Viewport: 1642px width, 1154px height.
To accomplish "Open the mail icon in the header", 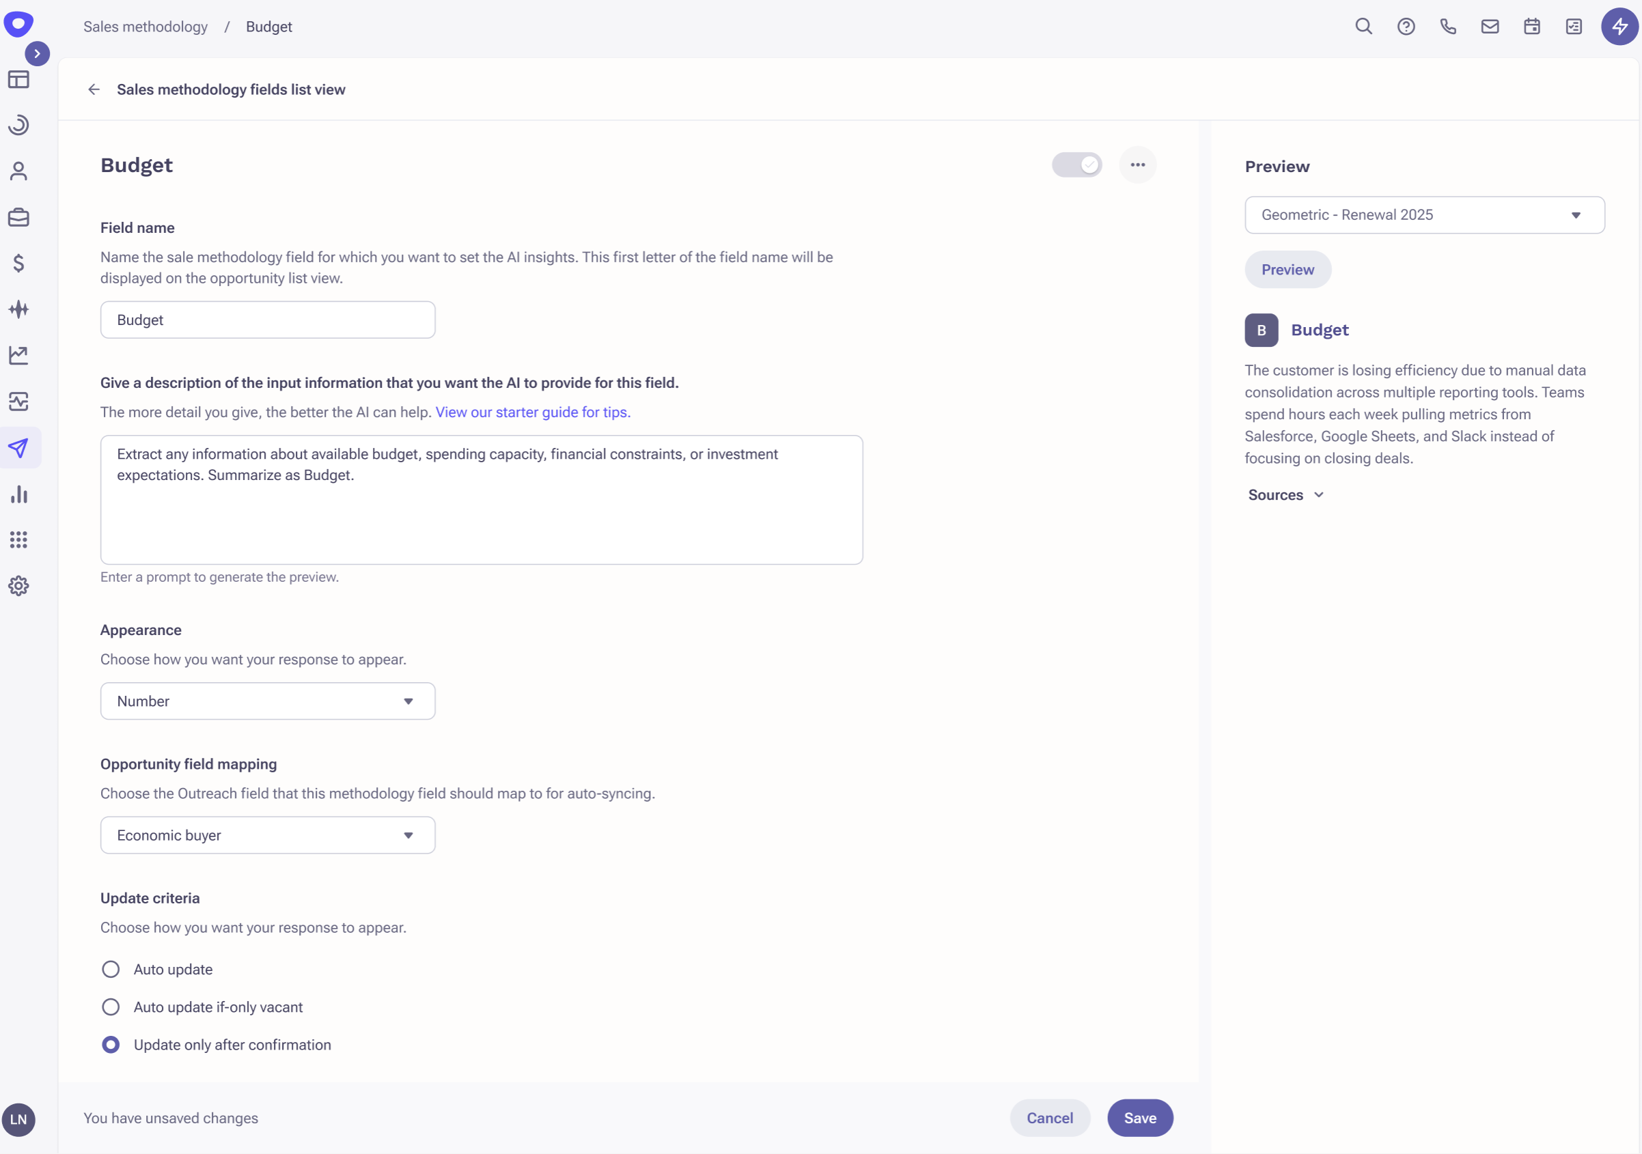I will point(1490,27).
